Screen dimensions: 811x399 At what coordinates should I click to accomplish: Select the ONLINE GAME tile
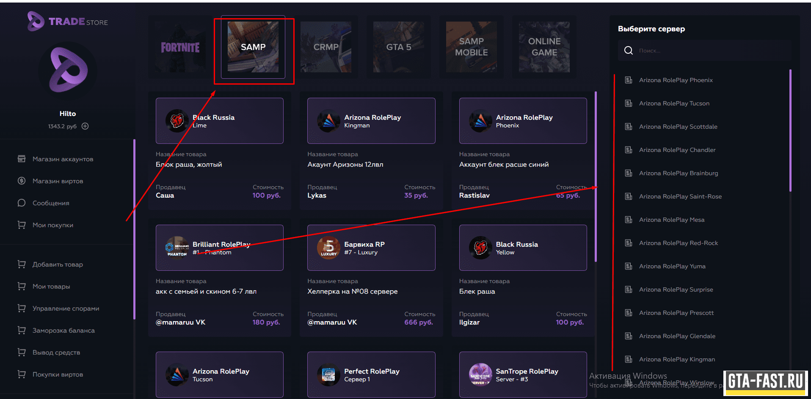(x=544, y=47)
